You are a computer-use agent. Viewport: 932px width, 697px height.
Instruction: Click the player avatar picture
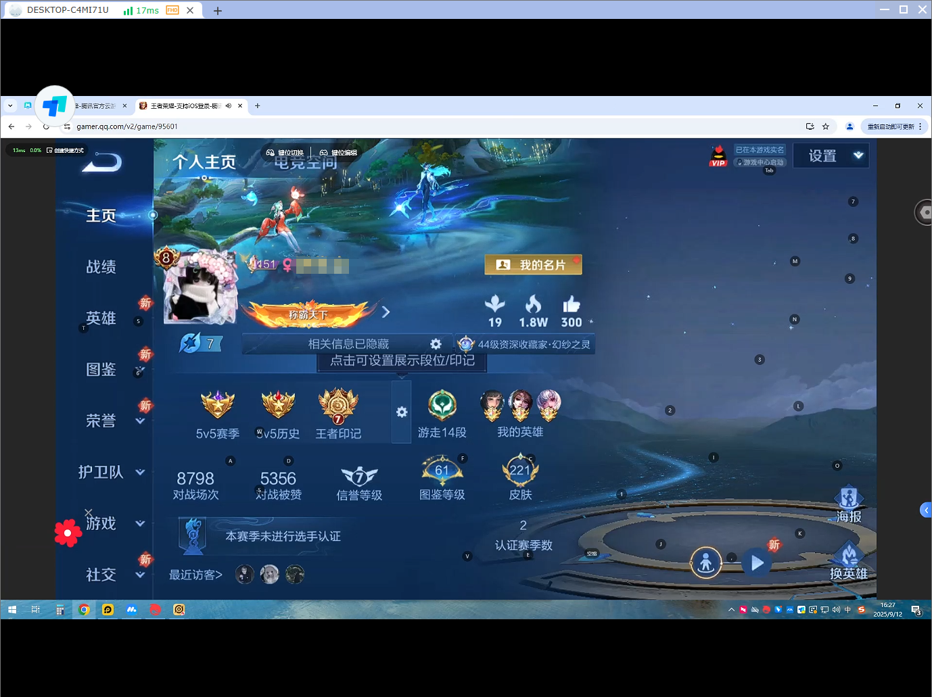[x=201, y=287]
